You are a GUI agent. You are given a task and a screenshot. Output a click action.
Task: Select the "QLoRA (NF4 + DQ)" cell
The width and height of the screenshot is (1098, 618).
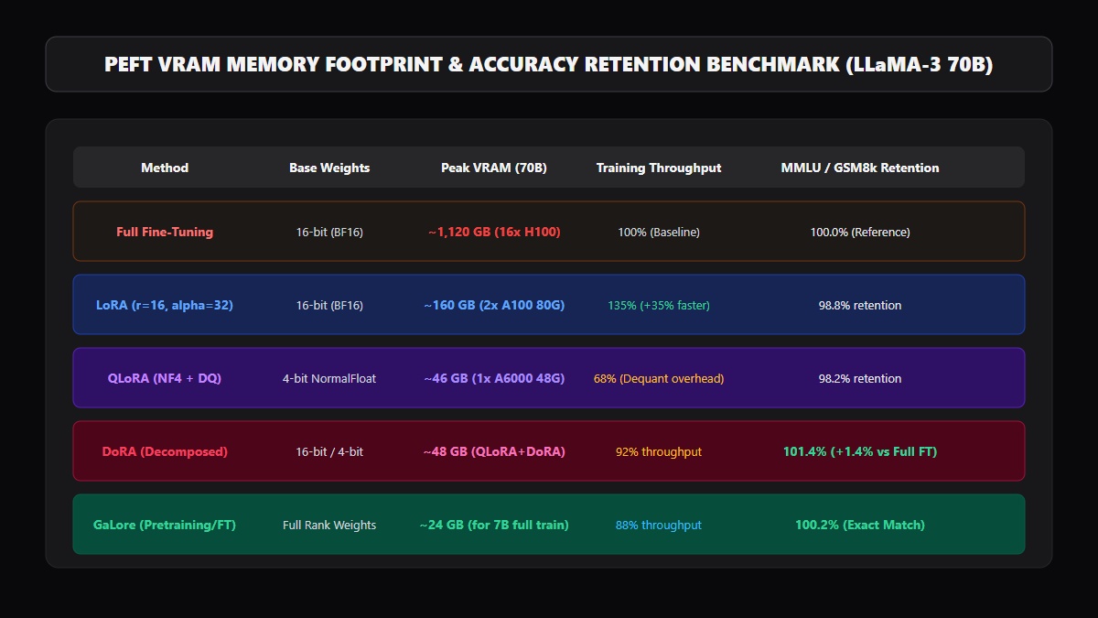tap(165, 378)
